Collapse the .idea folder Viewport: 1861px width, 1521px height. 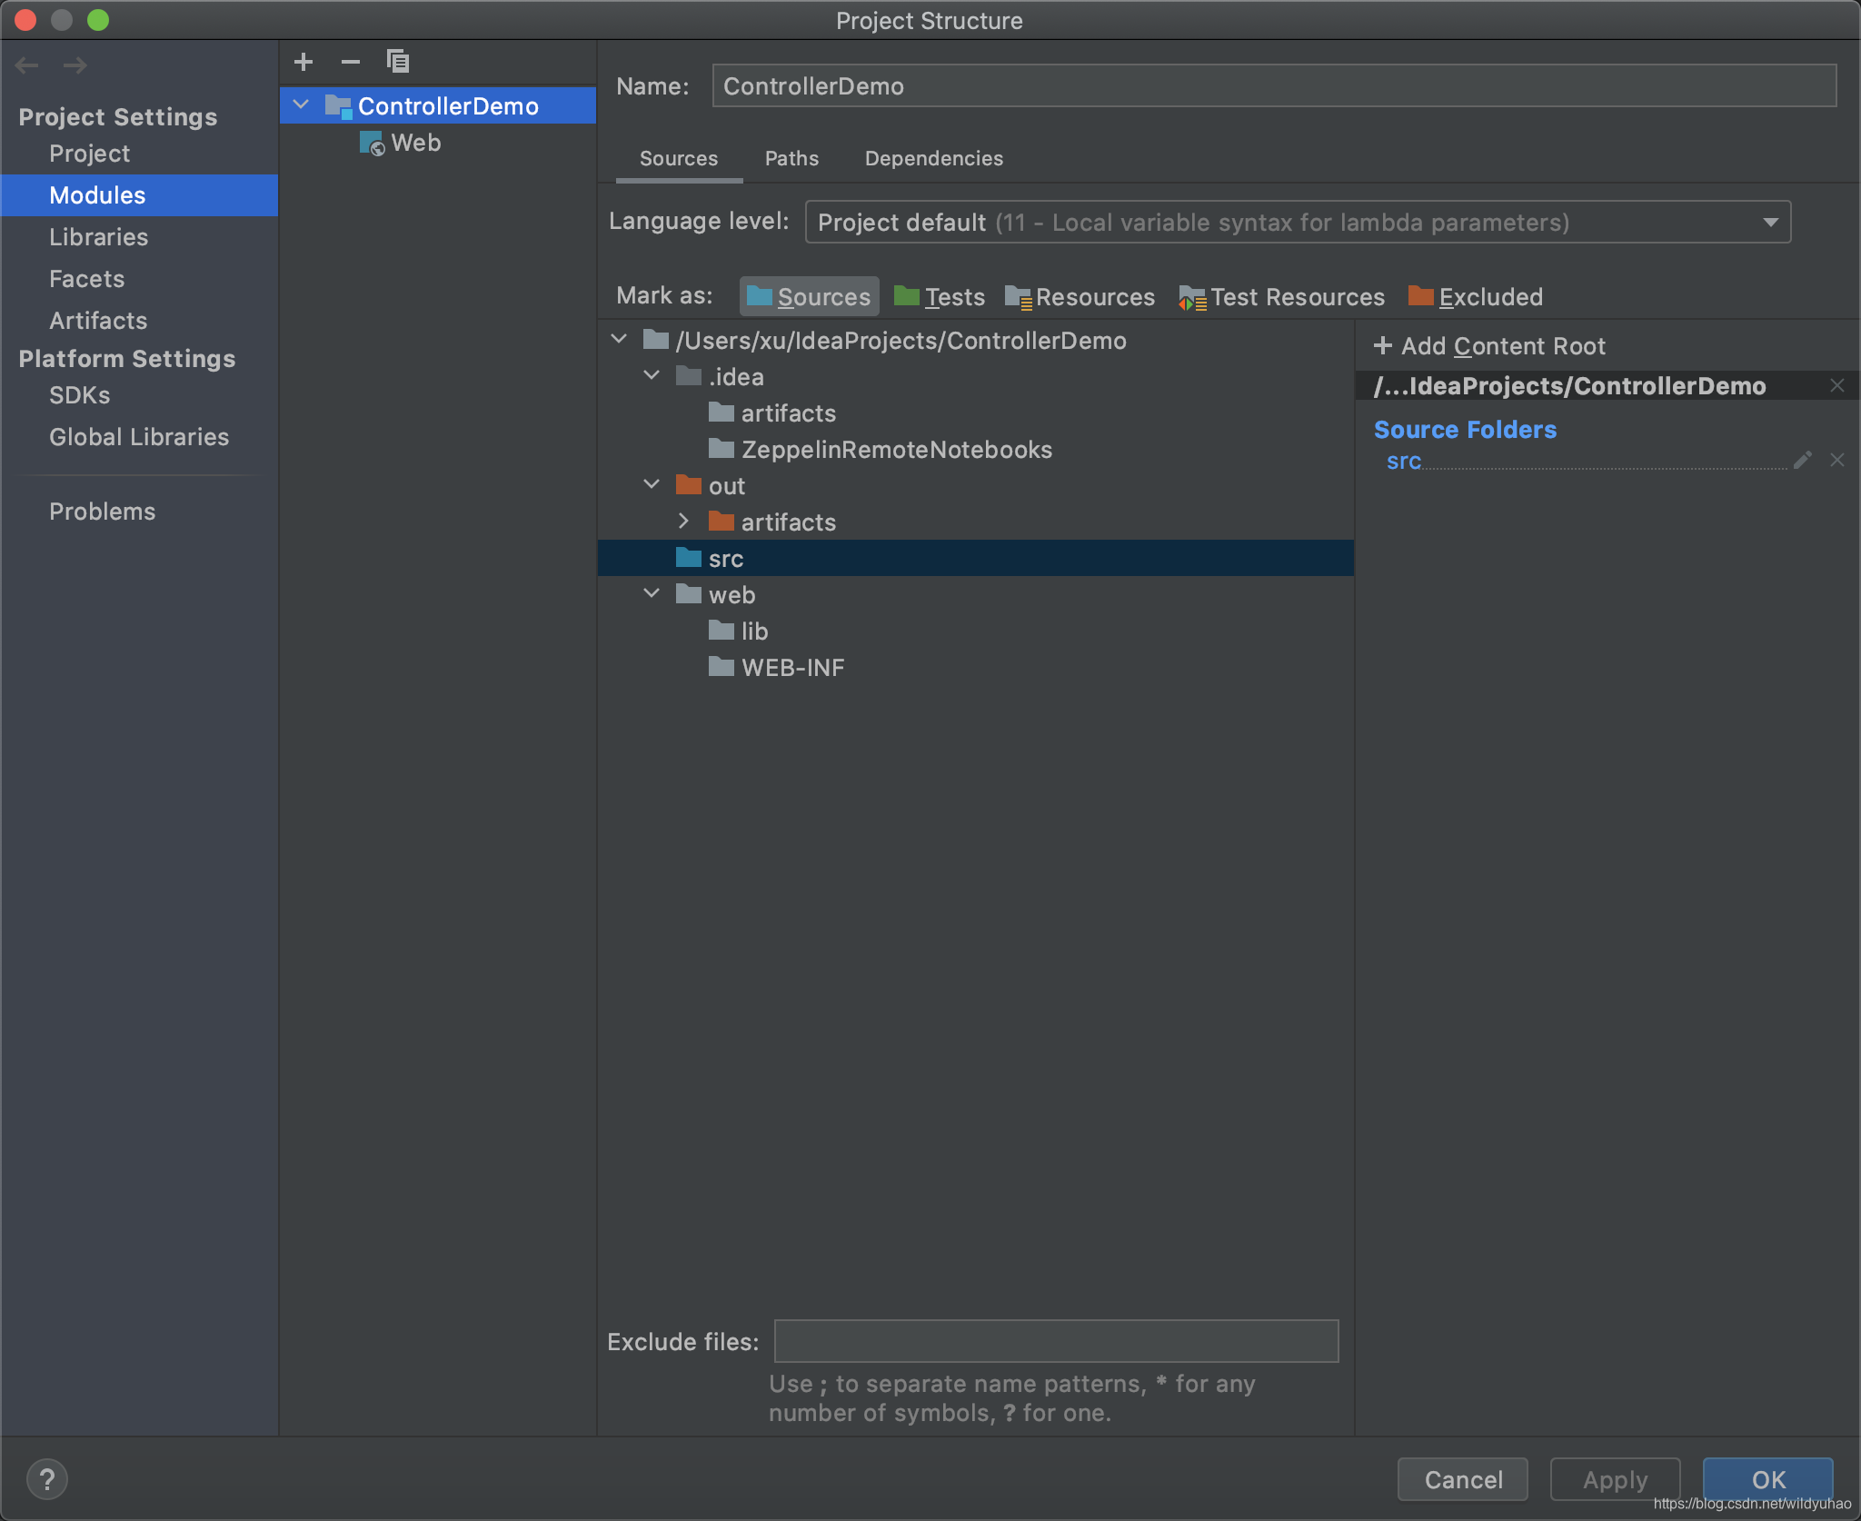(x=652, y=375)
